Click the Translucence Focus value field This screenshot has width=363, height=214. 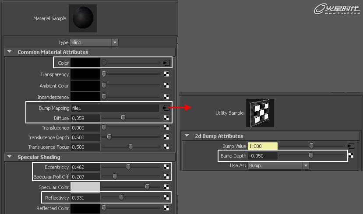point(85,147)
